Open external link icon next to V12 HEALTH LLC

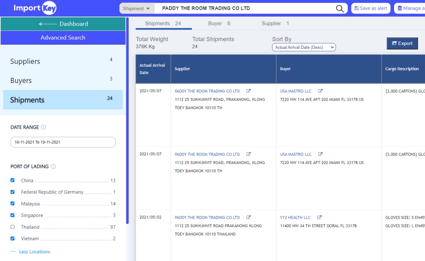tap(320, 217)
